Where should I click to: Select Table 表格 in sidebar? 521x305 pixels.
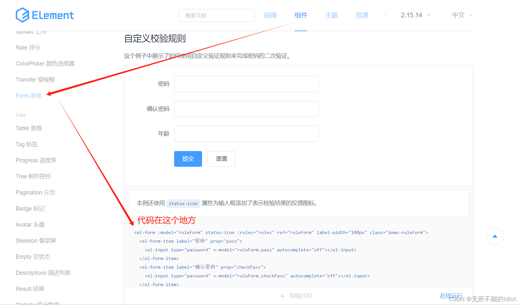point(29,128)
